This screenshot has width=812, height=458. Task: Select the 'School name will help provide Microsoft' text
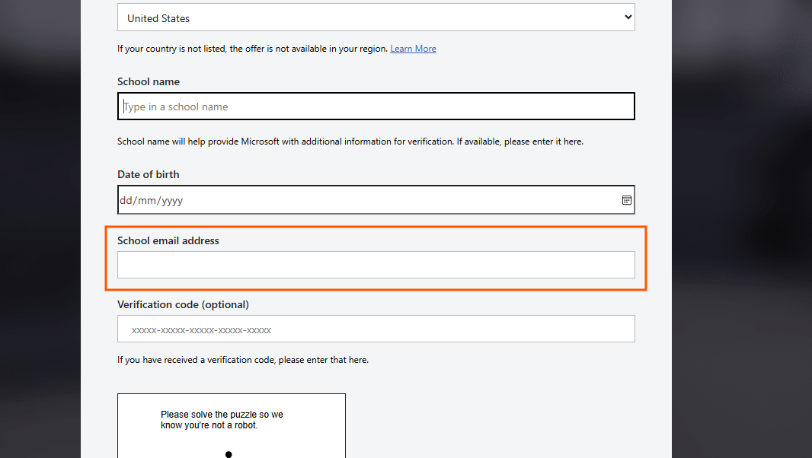(x=350, y=142)
